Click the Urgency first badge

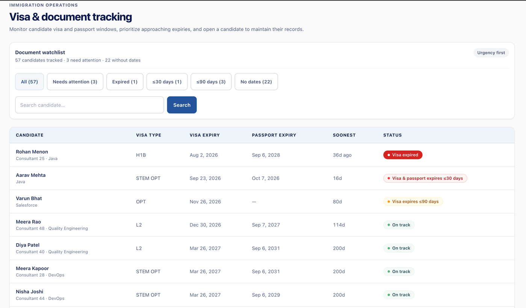coord(491,53)
